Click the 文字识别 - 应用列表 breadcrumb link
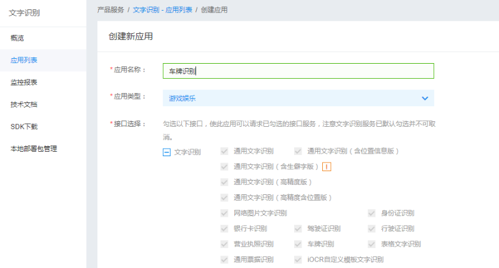Viewport: 499px width, 268px height. (x=162, y=10)
